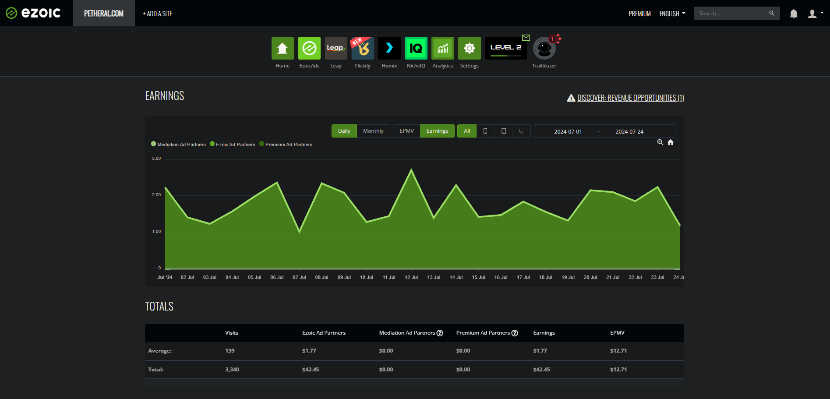The width and height of the screenshot is (830, 399).
Task: Open the start date 2024-07-01 picker
Action: pyautogui.click(x=568, y=131)
